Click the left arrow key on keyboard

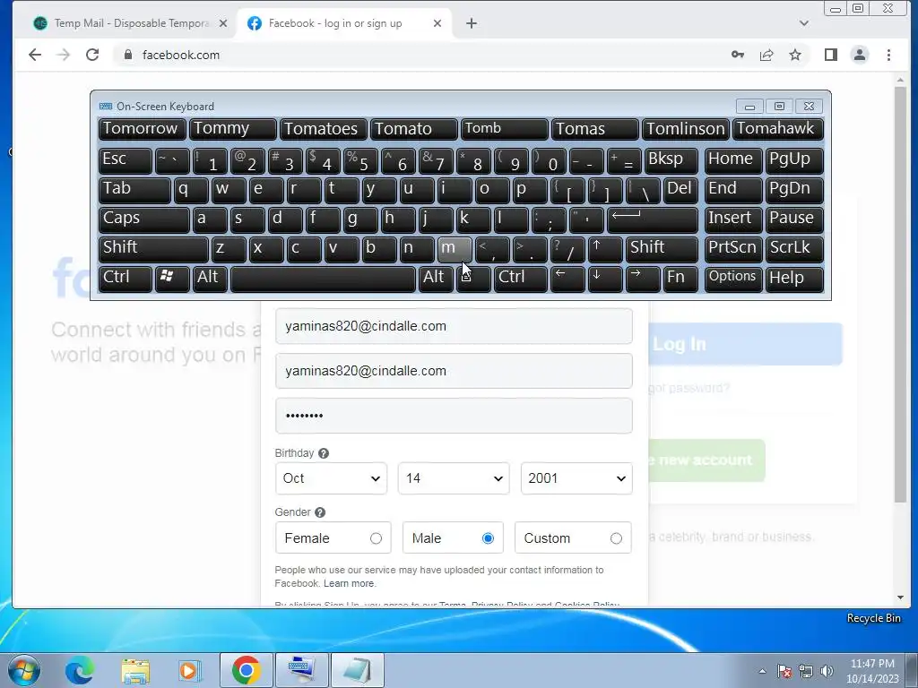[x=567, y=279]
